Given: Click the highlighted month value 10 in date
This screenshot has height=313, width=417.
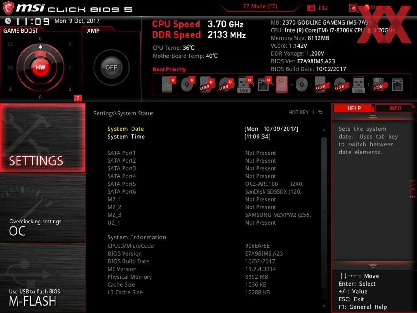Looking at the screenshot, I should [x=267, y=129].
